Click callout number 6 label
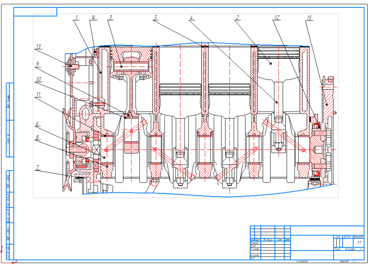The width and height of the screenshot is (370, 265). 37,123
